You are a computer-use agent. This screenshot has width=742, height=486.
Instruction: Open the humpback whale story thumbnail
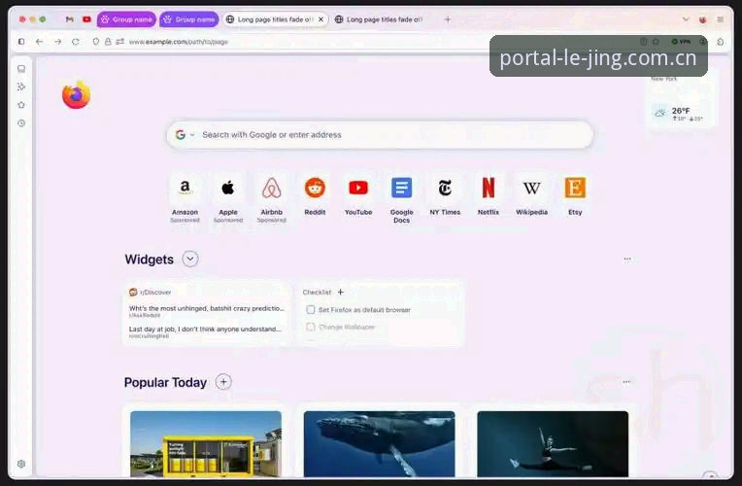pyautogui.click(x=379, y=444)
